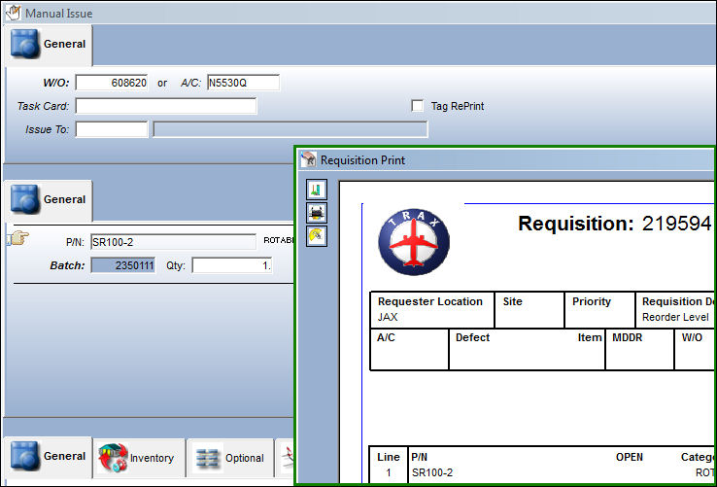Enable the Tag RePrint checkbox

pos(417,106)
